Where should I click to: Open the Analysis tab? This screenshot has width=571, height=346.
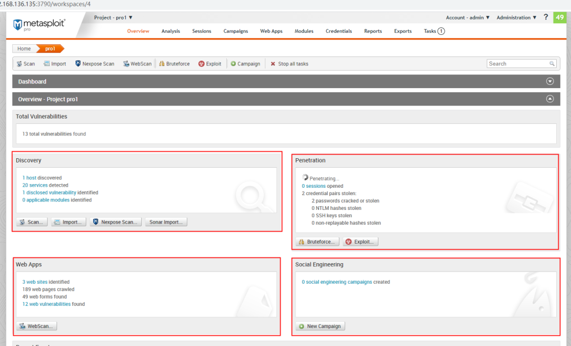point(171,31)
